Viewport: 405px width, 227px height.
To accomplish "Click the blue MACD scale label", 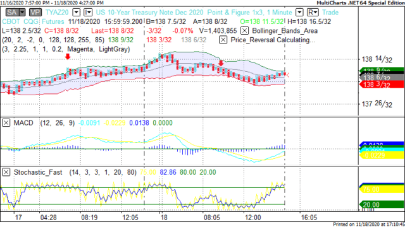I will coord(382,144).
